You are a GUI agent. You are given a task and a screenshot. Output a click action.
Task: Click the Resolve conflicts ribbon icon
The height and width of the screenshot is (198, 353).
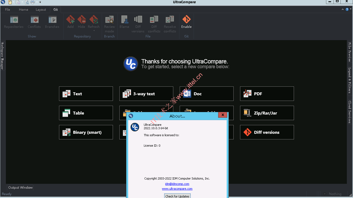(170, 20)
